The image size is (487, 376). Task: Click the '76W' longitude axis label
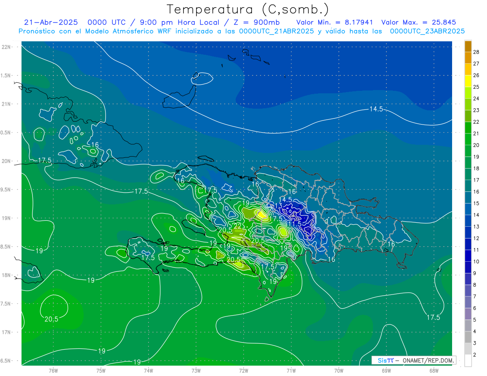click(x=53, y=370)
